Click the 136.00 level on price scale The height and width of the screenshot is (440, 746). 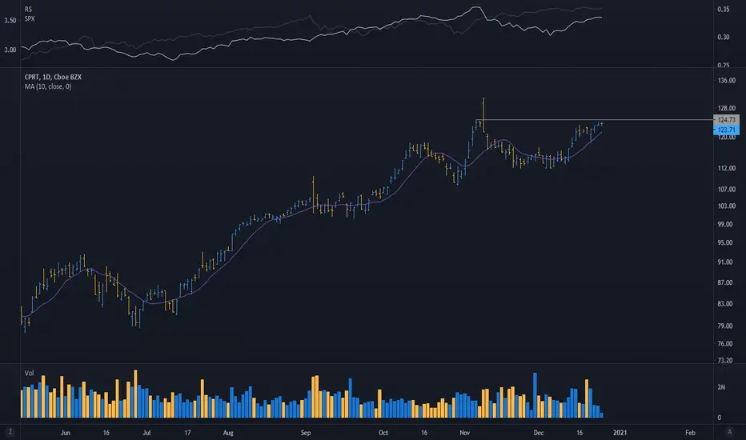[x=727, y=80]
